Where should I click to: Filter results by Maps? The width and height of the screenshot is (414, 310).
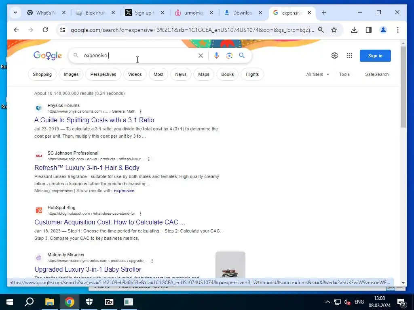tap(204, 74)
